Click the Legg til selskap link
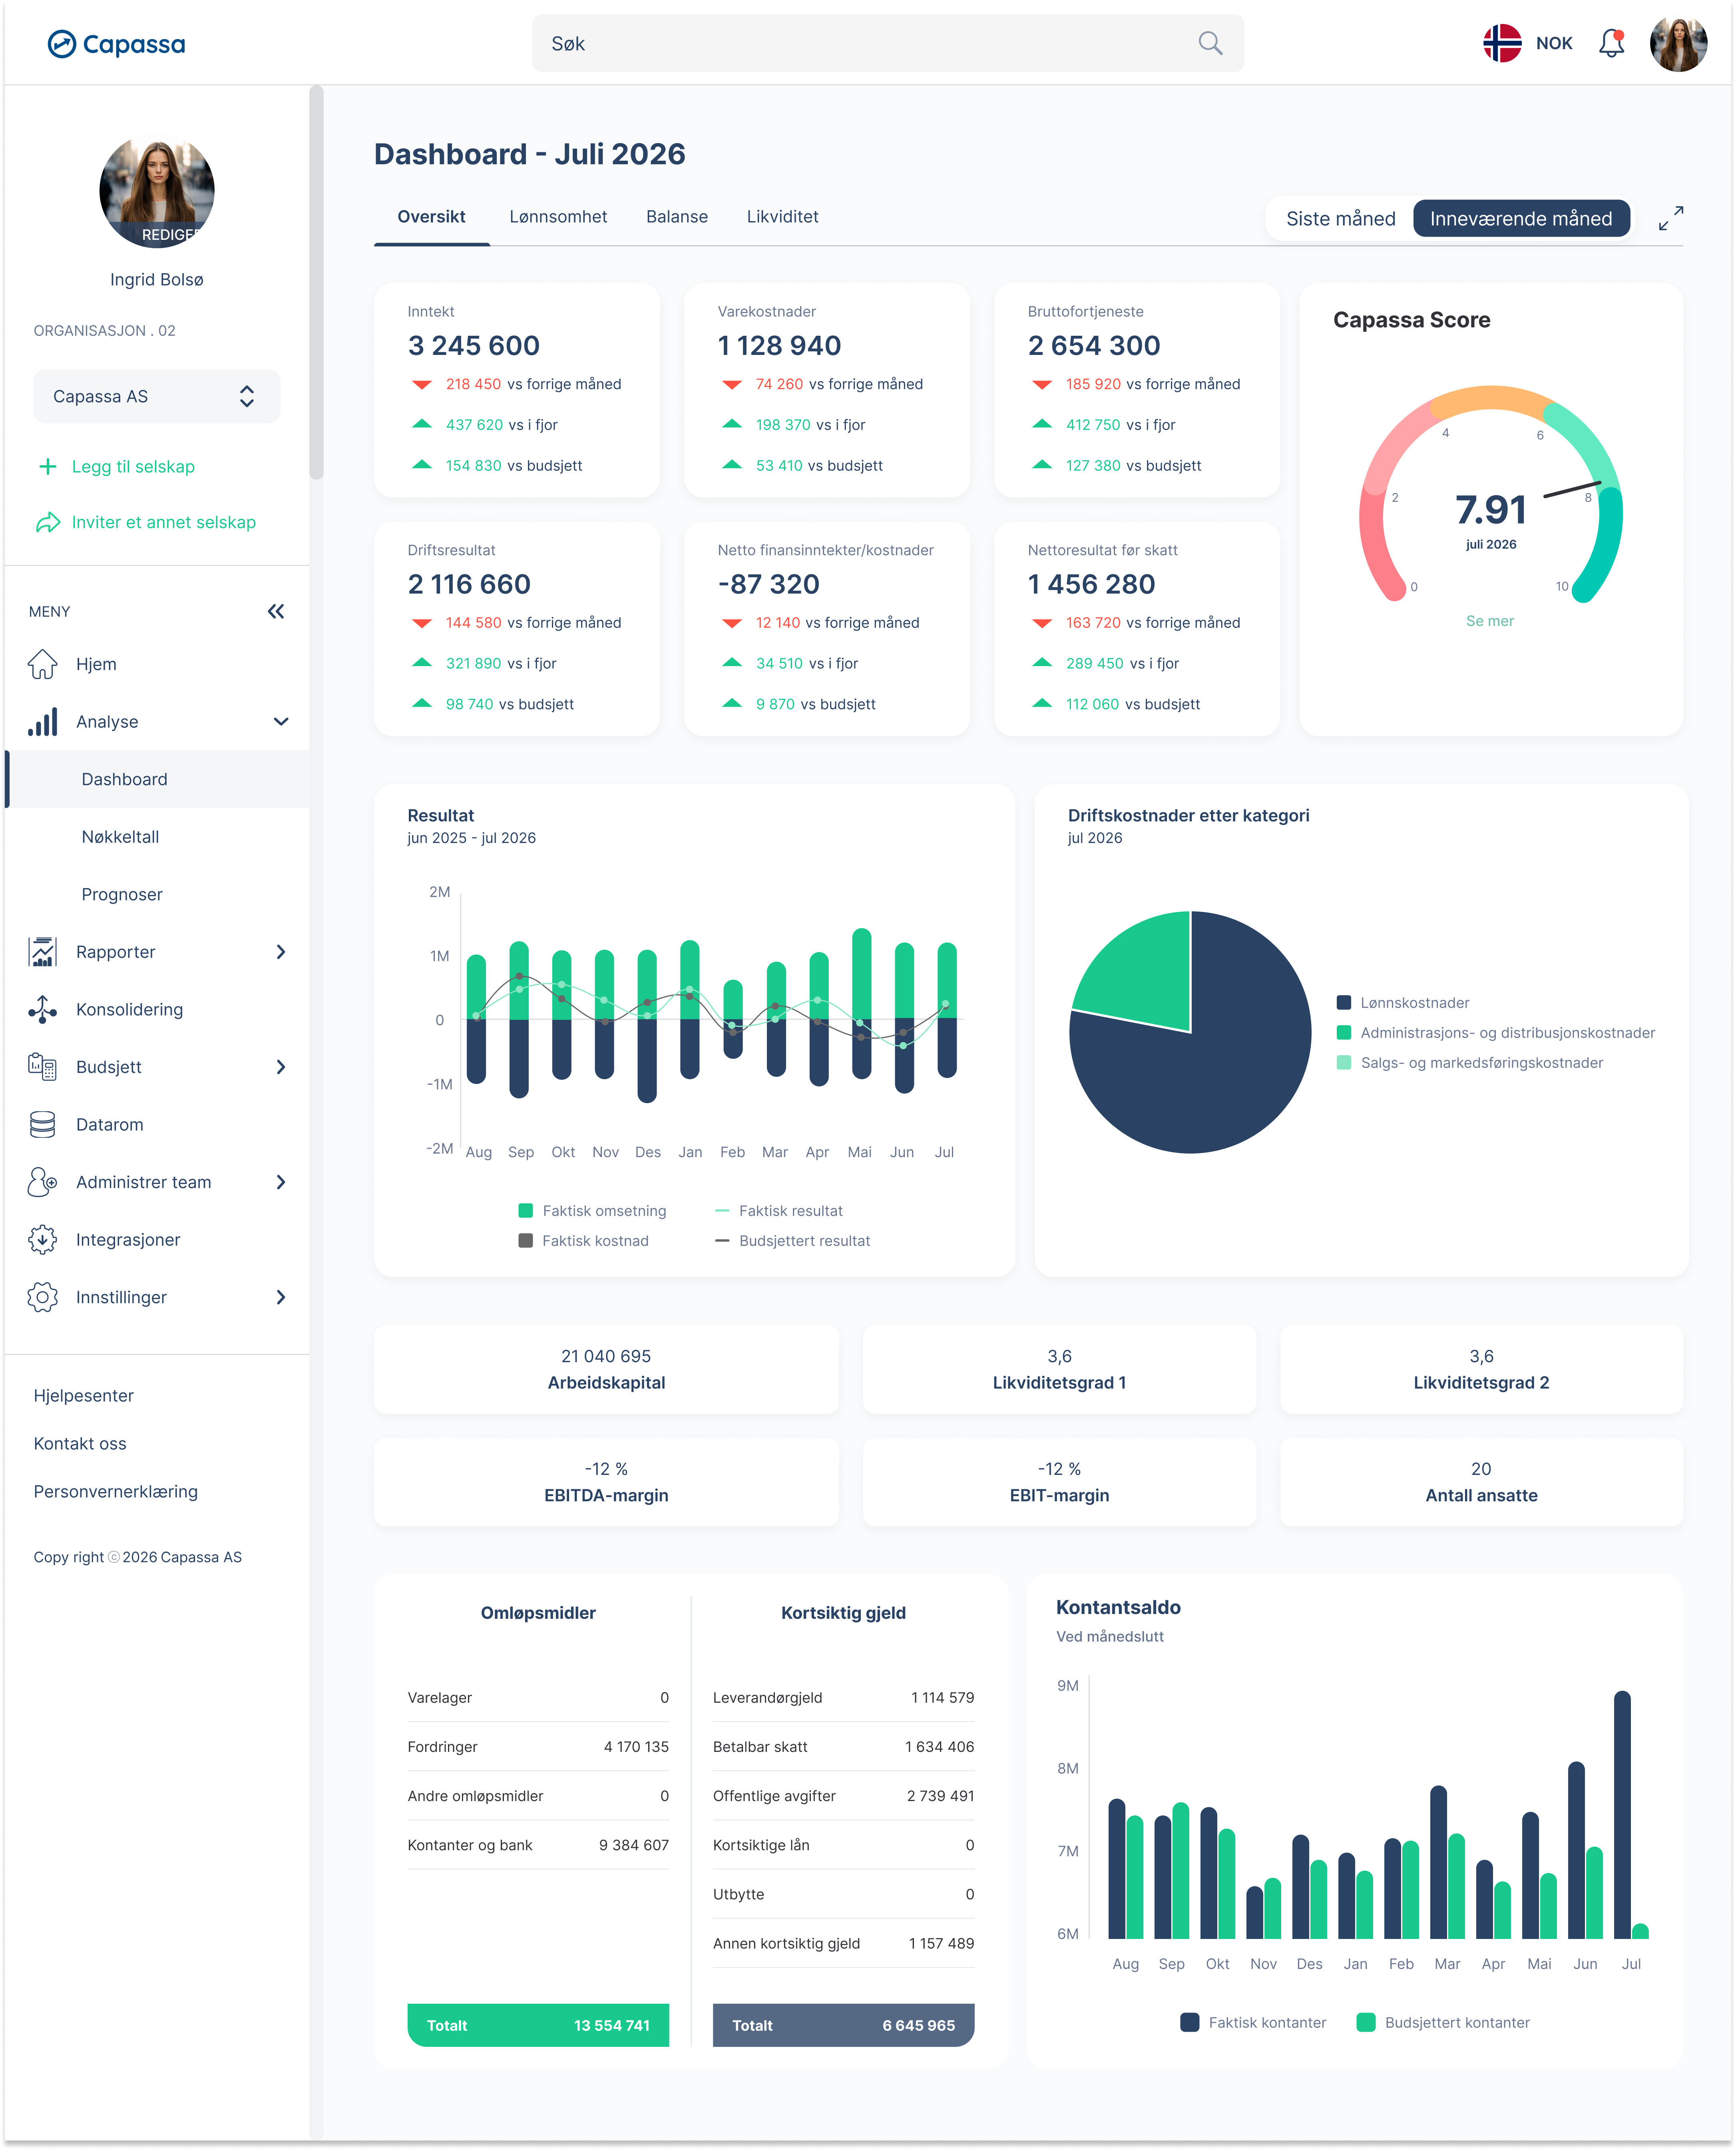Image resolution: width=1736 pixels, height=2150 pixels. (133, 466)
